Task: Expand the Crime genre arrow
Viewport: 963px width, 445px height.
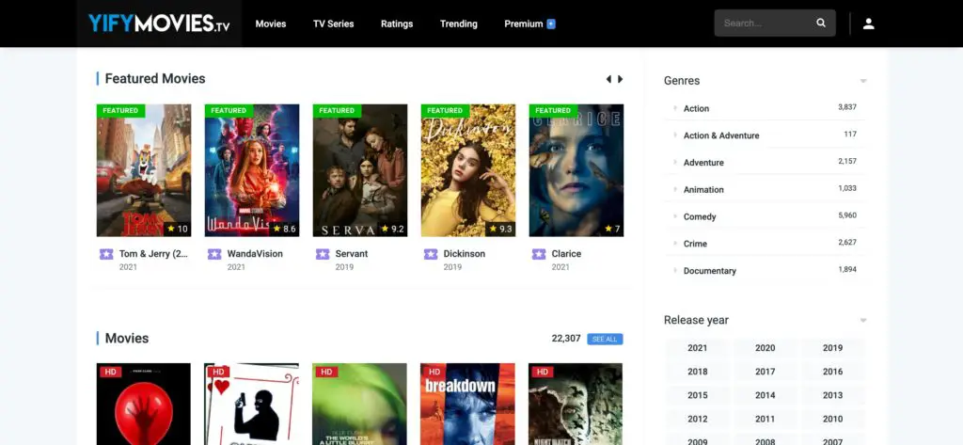Action: [x=675, y=244]
